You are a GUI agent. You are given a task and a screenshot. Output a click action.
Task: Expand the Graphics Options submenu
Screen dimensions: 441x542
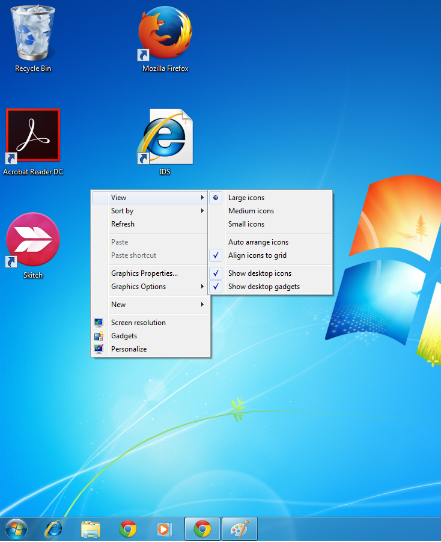click(150, 287)
